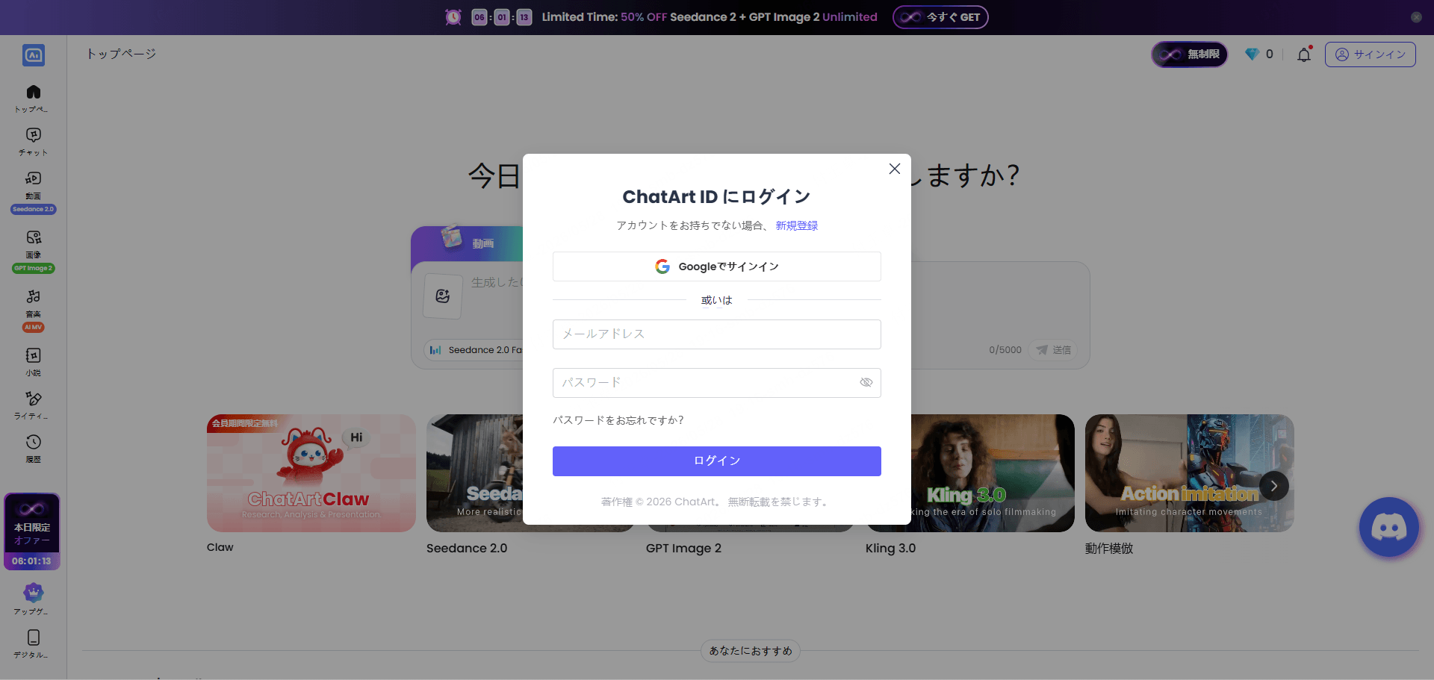
Task: Click the あなたにおすすめ label
Action: click(751, 651)
